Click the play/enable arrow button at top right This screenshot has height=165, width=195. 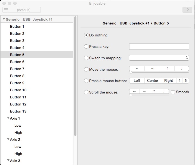point(187,10)
